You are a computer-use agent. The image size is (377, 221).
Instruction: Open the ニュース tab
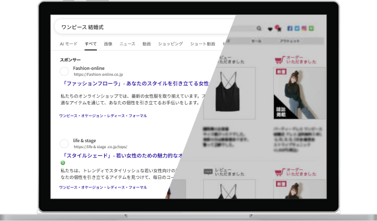tap(128, 44)
